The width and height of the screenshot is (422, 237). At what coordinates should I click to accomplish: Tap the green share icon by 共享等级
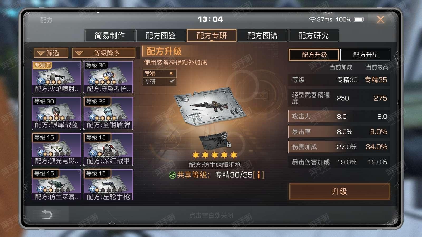[172, 175]
